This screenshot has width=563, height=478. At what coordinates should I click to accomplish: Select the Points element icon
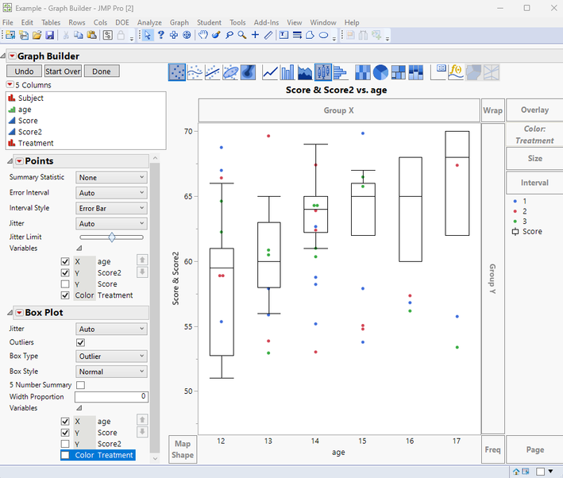[x=177, y=72]
